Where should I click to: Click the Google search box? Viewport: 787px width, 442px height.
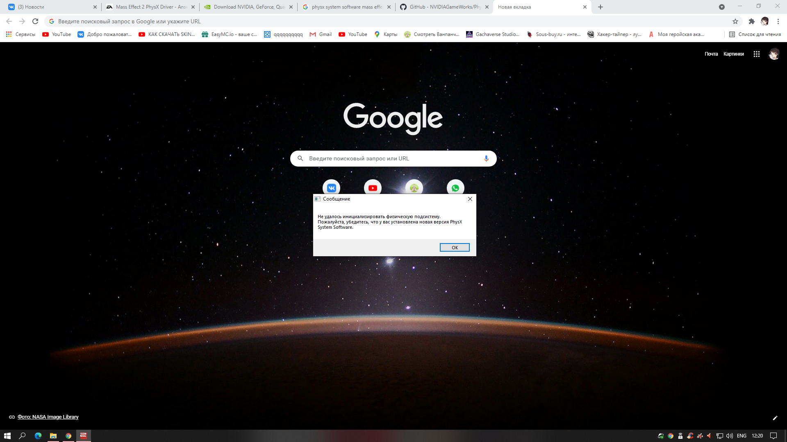393,158
